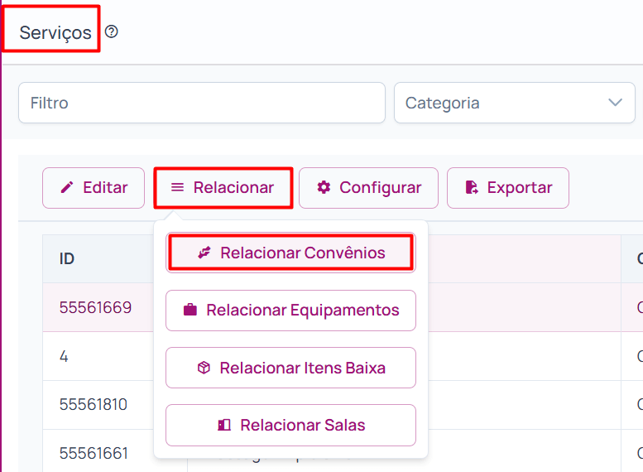Select Relacionar Itens Baixa menu entry
Screen dimensions: 643x472
(x=290, y=368)
